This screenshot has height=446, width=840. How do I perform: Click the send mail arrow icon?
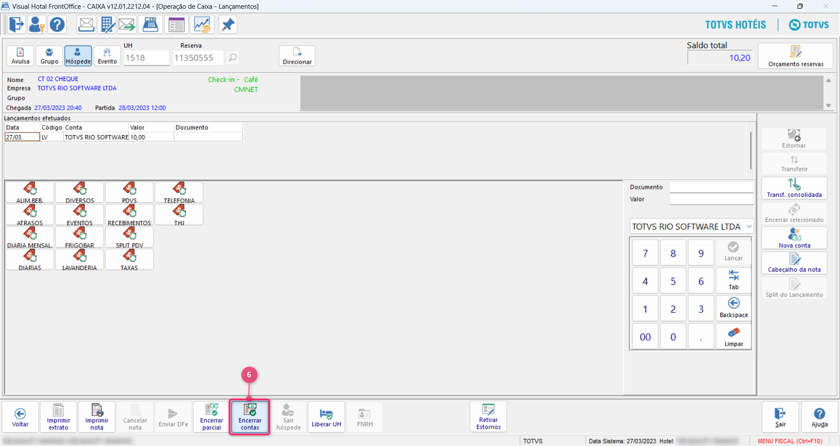click(127, 24)
